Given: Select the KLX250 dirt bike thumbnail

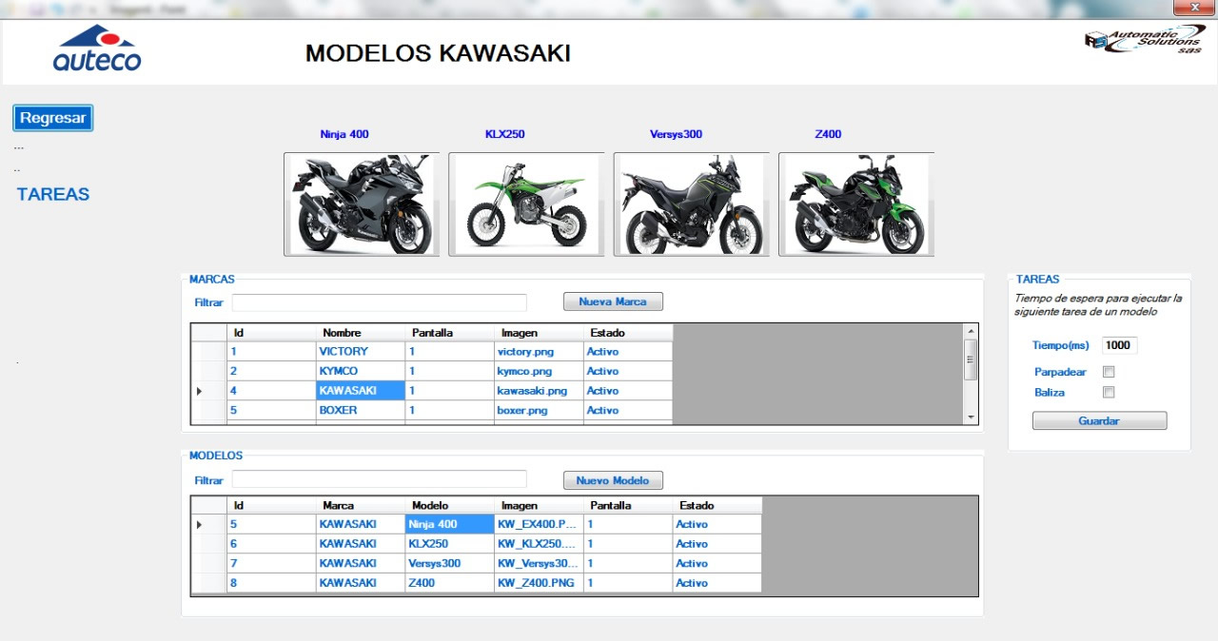Looking at the screenshot, I should (x=526, y=204).
